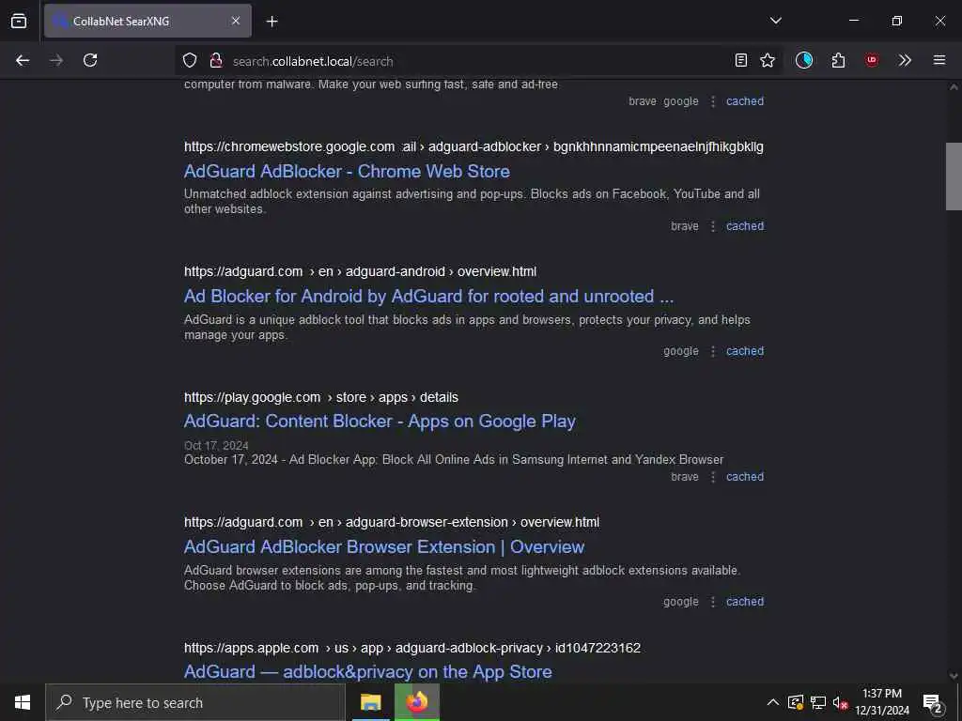Open AdGuard: Content Blocker Google Play link
Image resolution: width=962 pixels, height=721 pixels.
pos(380,422)
